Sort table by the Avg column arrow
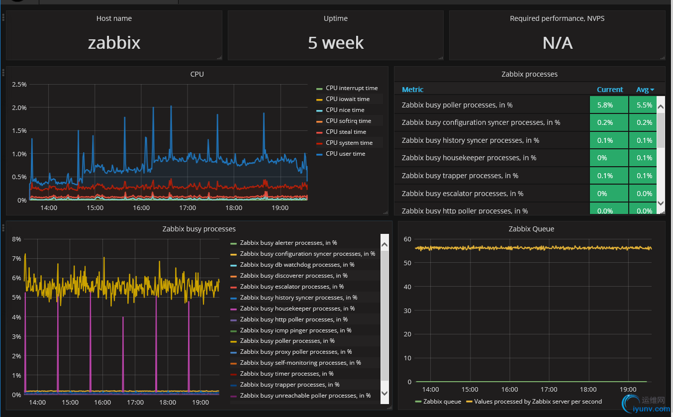Screen dimensions: 673x417 652,90
